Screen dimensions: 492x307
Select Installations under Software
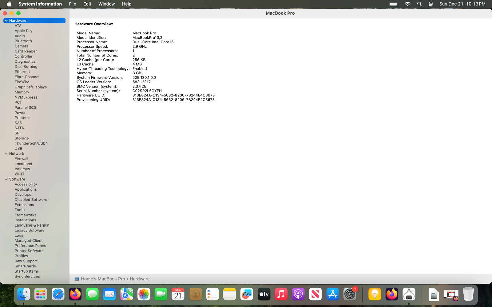point(25,220)
